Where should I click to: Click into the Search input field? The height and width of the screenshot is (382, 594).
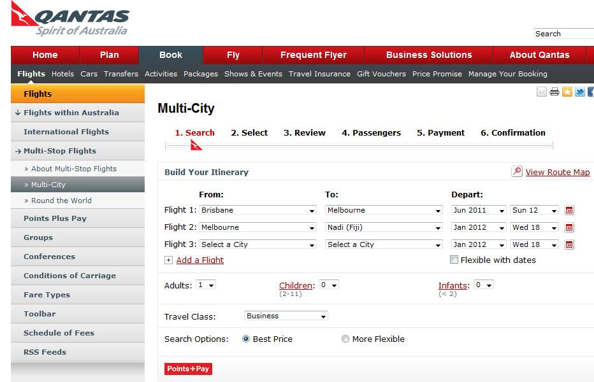click(564, 34)
